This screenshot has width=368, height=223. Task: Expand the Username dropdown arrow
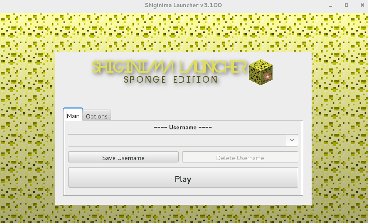(292, 140)
